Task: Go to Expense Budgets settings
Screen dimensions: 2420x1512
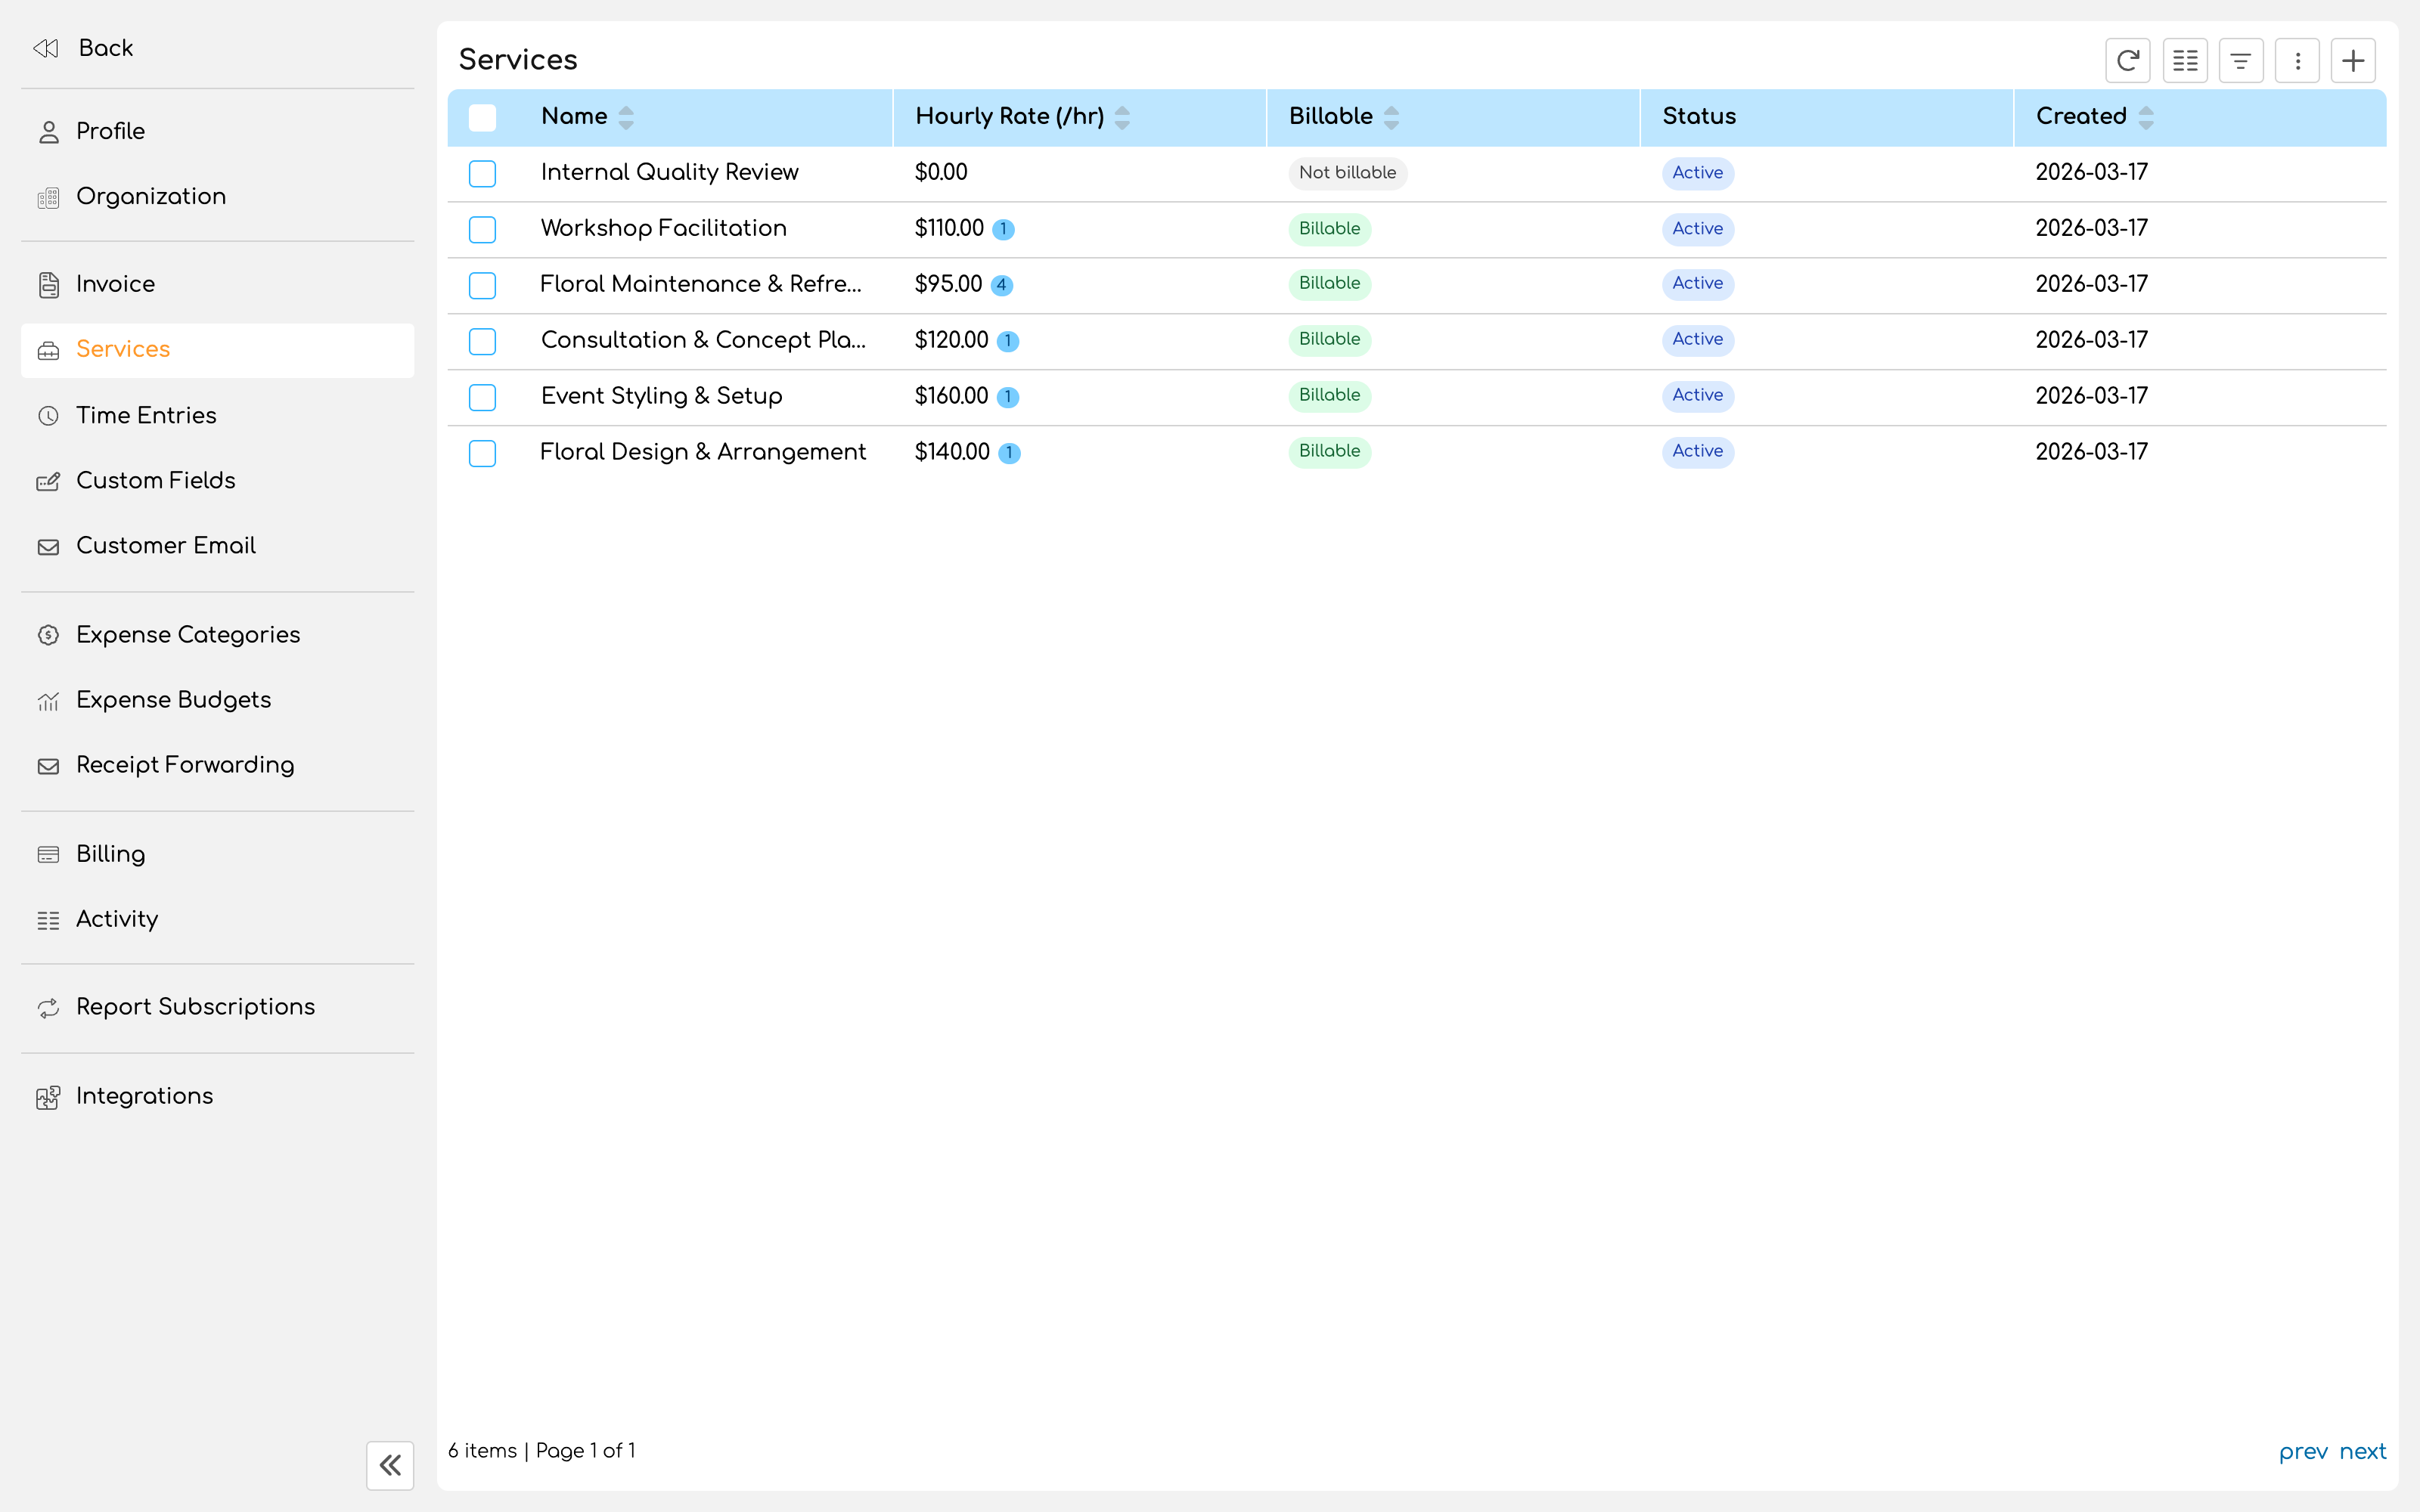Action: click(x=217, y=700)
